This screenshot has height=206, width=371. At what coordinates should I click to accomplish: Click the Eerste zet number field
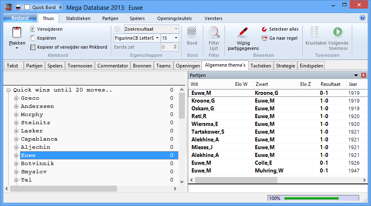click(x=167, y=47)
